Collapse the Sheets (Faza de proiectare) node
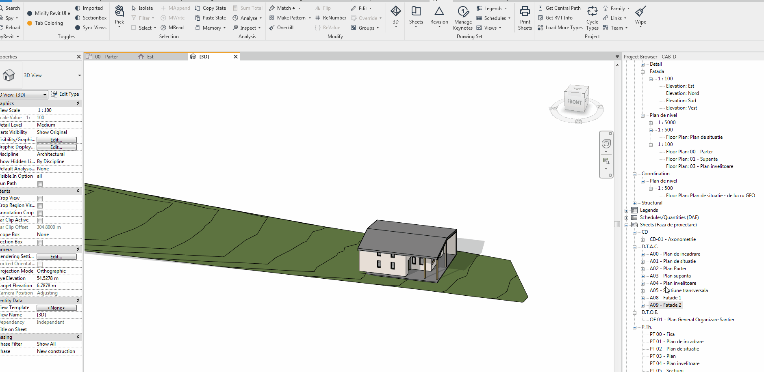The width and height of the screenshot is (764, 372). click(x=626, y=224)
